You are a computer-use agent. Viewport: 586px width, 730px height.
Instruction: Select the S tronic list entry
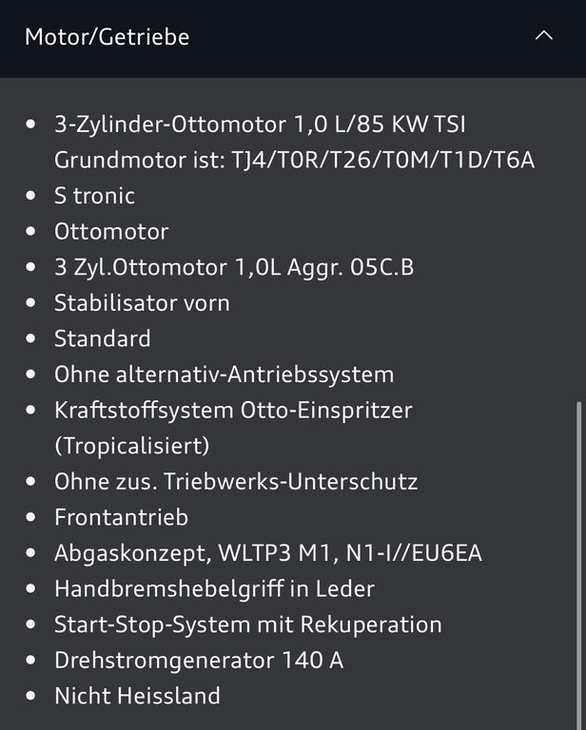[94, 196]
